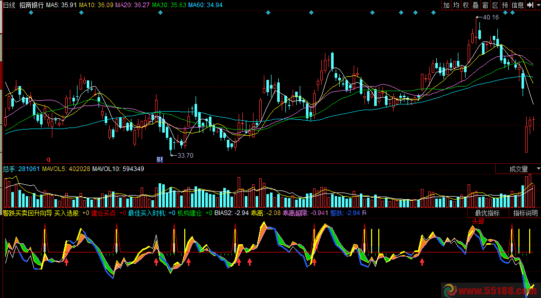Click the BIAS2: -2.94 value
This screenshot has height=298, width=541.
pos(231,213)
